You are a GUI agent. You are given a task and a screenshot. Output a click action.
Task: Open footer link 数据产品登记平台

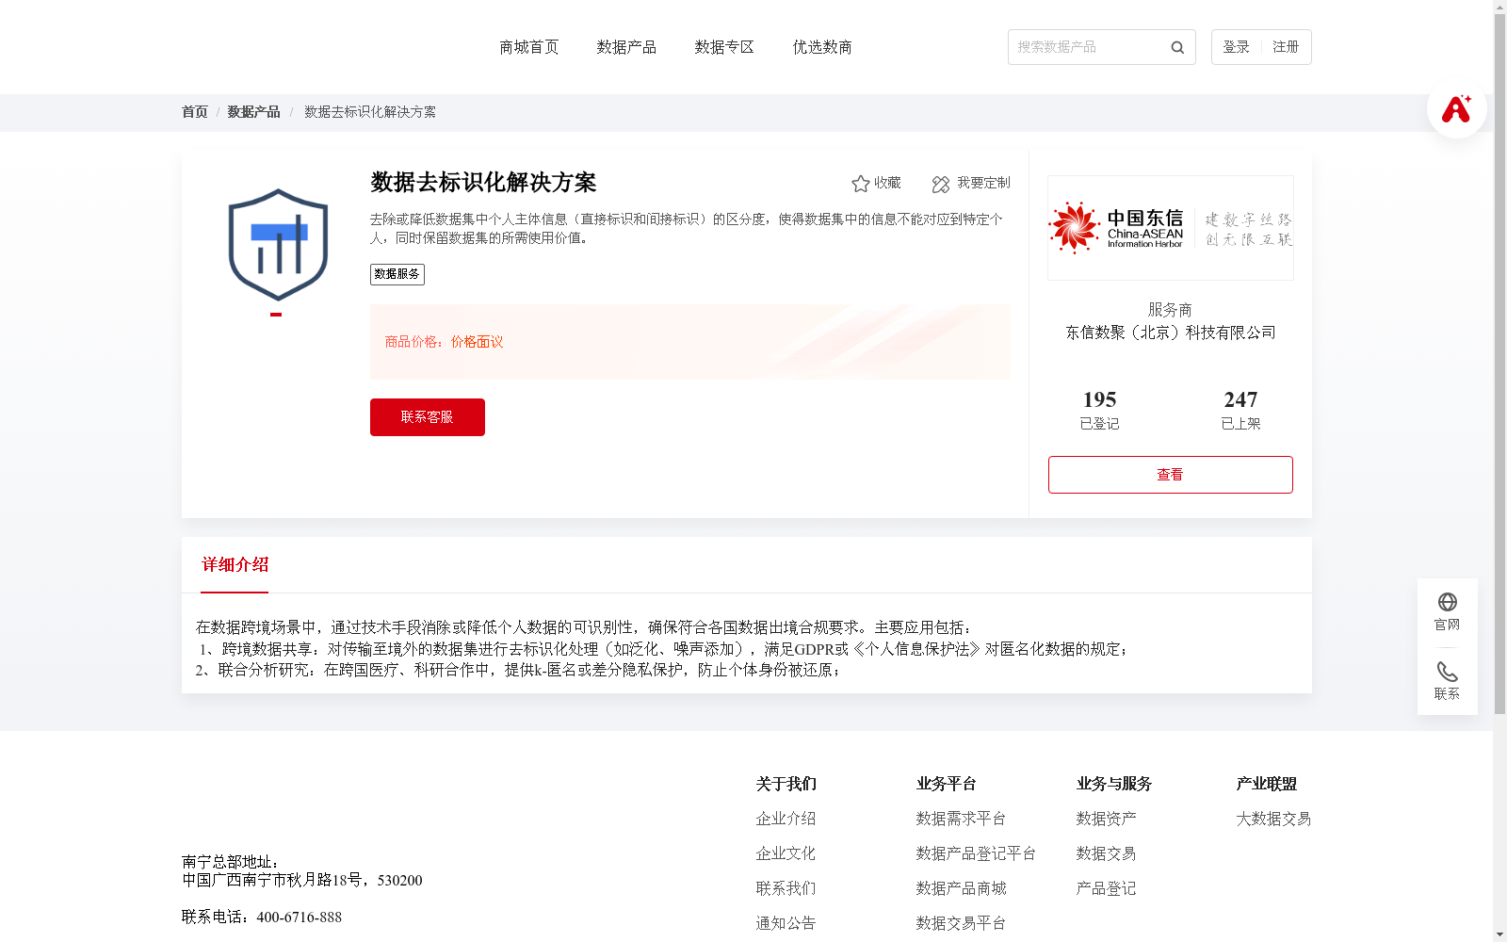tap(976, 853)
